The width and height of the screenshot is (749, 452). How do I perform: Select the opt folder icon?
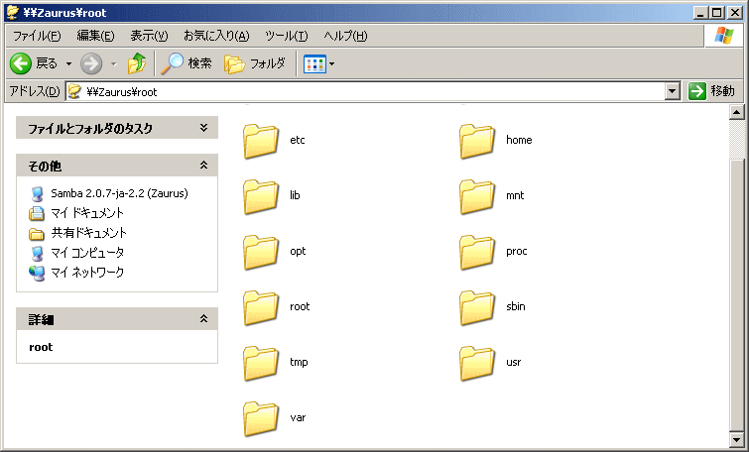(x=261, y=252)
